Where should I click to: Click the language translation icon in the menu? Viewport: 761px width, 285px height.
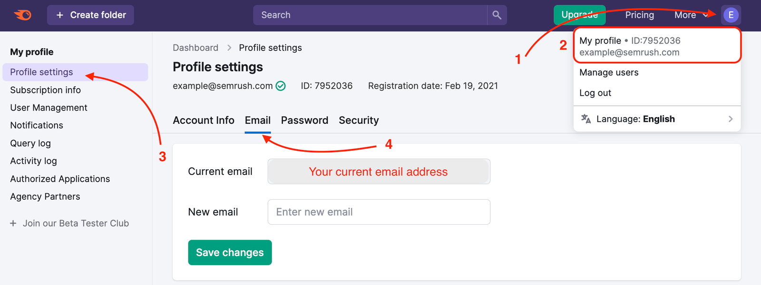[586, 119]
